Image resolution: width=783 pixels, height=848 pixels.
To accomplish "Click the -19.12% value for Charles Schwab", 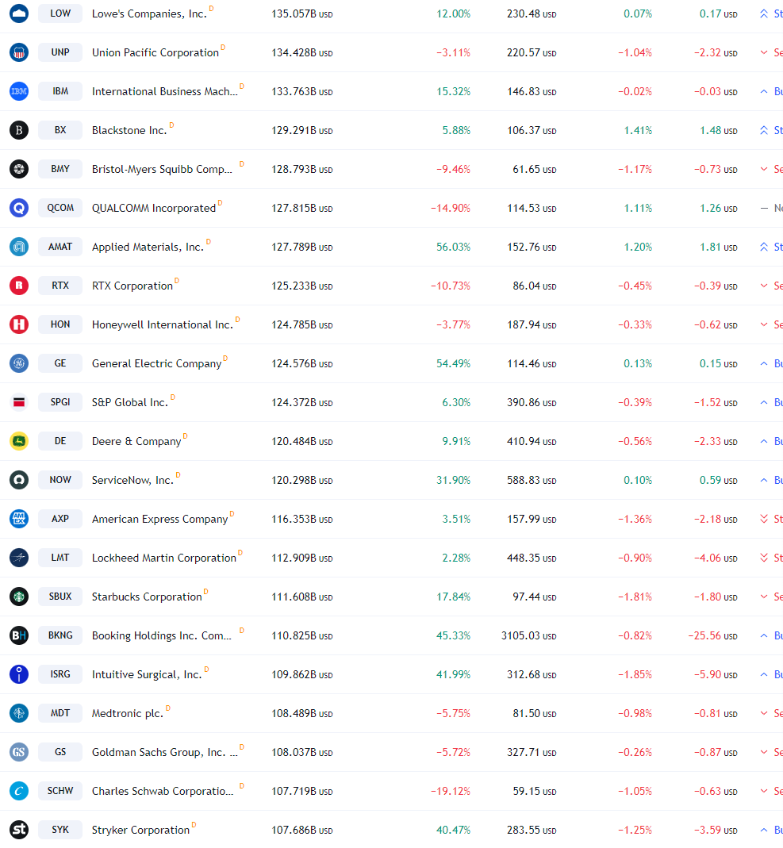I will (x=451, y=791).
